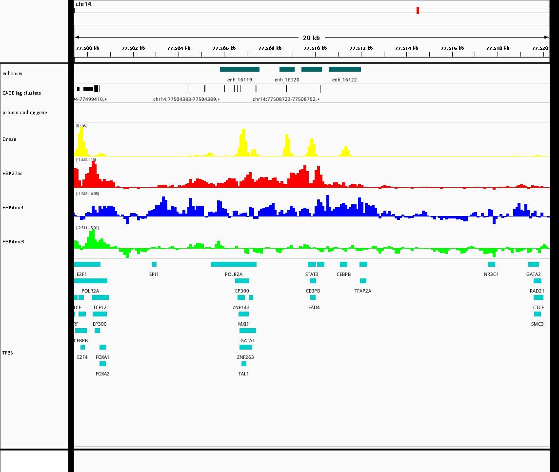Viewport: 559px width, 472px height.
Task: Select the enh_16120 enhancer region
Action: [287, 69]
